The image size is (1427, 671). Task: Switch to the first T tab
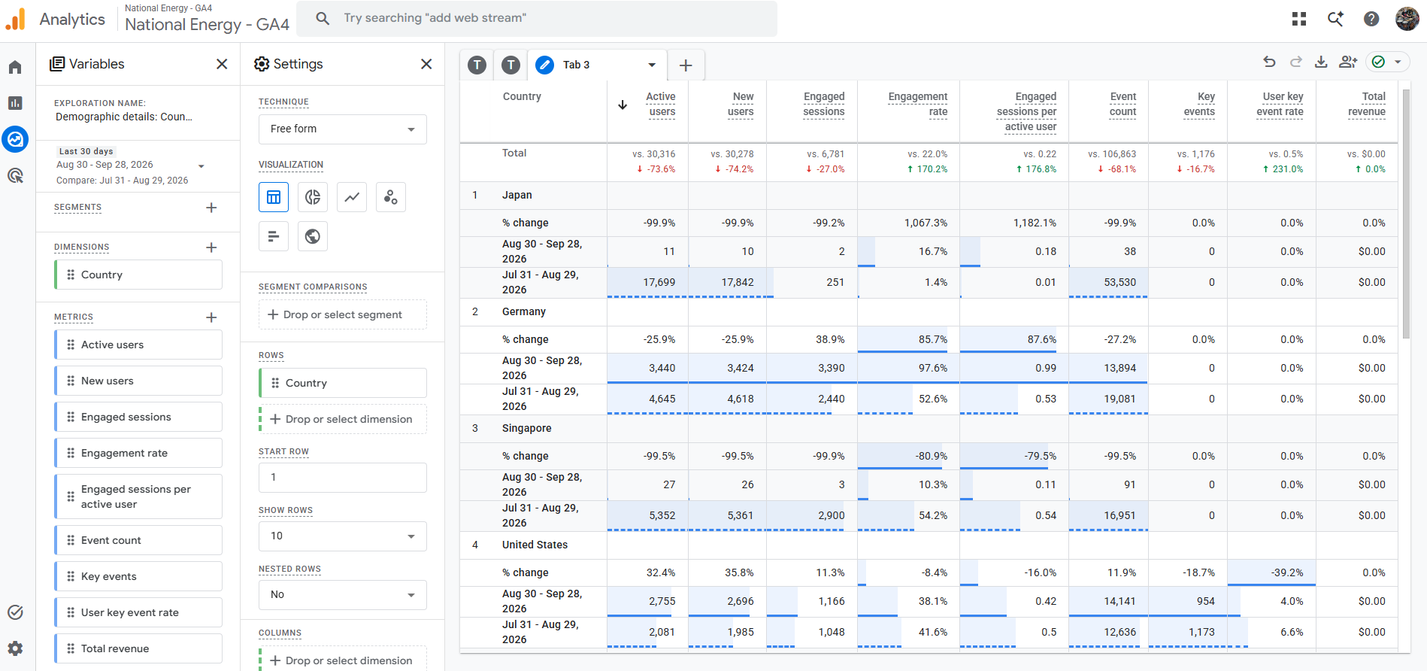(x=477, y=65)
